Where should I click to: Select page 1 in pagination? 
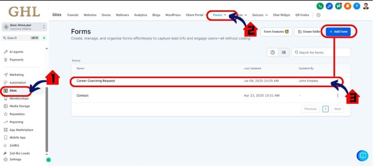coord(325,109)
